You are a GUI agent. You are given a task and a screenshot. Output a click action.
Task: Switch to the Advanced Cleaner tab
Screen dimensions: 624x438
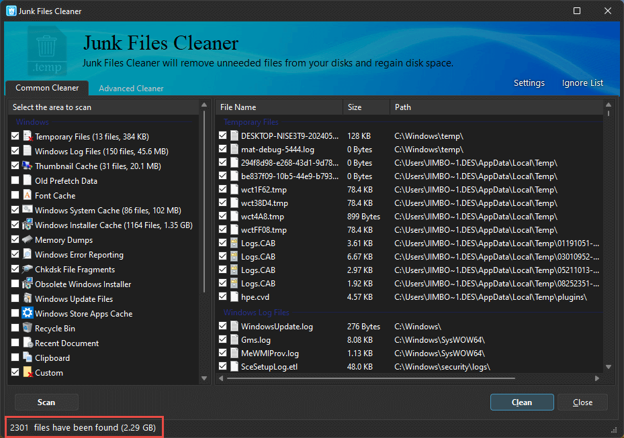[131, 89]
